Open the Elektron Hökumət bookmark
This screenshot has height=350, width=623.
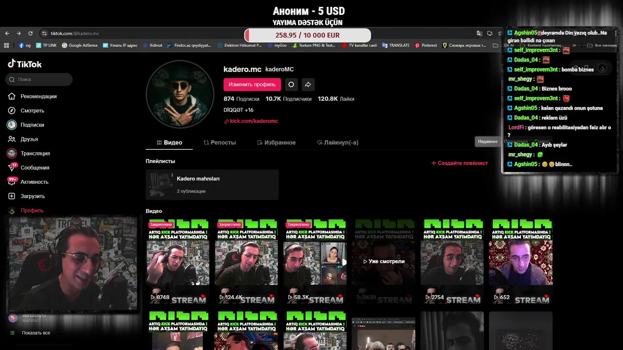click(240, 45)
